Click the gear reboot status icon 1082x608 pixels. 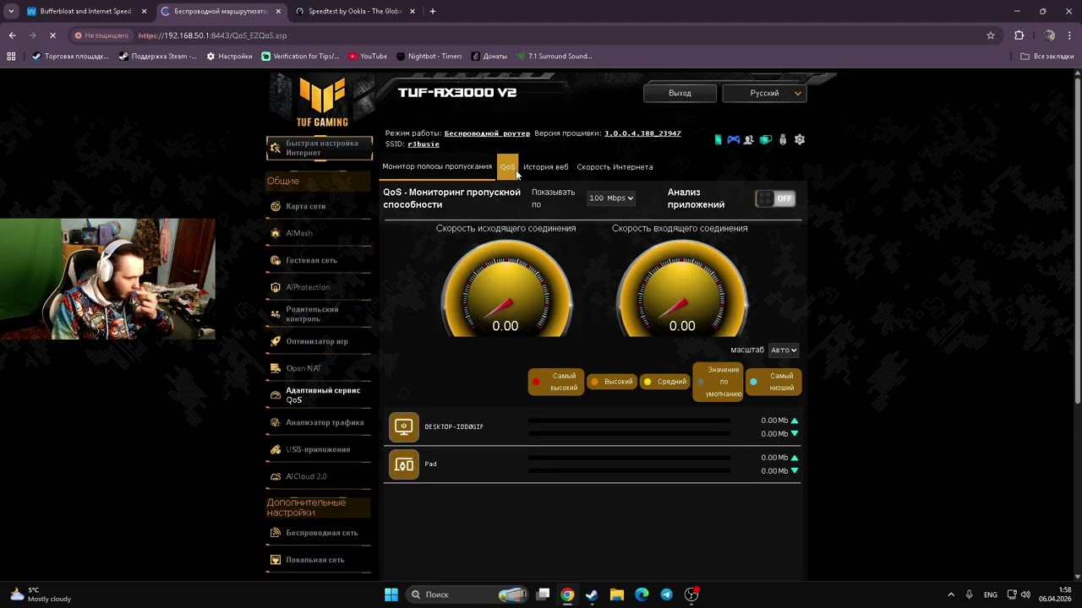800,139
